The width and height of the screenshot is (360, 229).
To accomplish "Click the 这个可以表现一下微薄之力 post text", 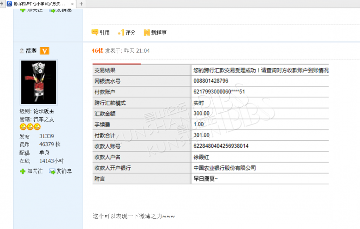I will tap(134, 216).
